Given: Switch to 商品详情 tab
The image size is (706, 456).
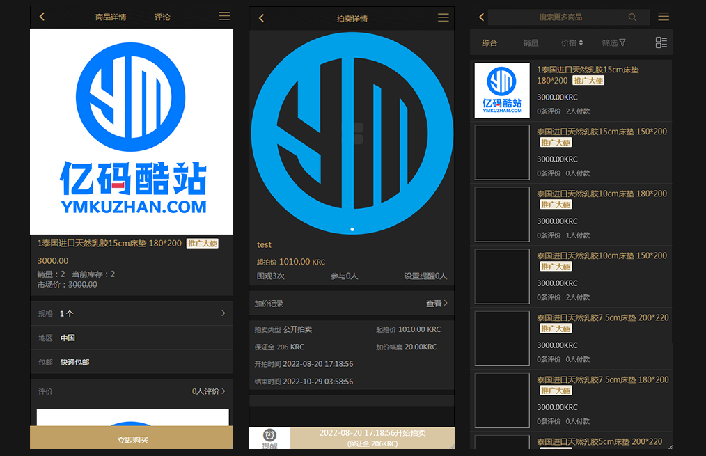Looking at the screenshot, I should 111,17.
